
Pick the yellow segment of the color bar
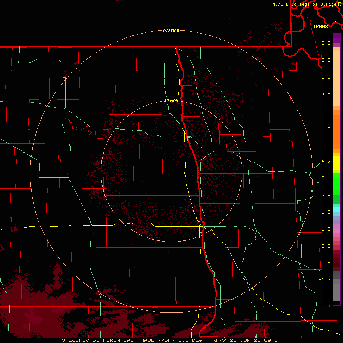[337, 163]
